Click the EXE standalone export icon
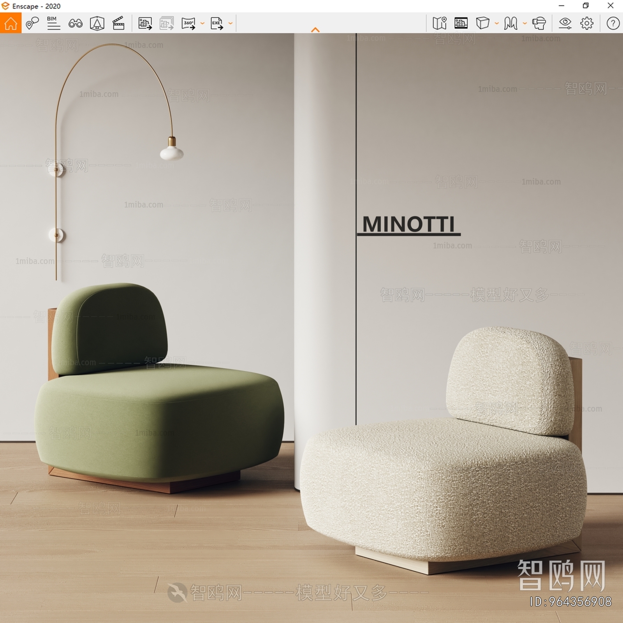The height and width of the screenshot is (623, 623). click(217, 23)
